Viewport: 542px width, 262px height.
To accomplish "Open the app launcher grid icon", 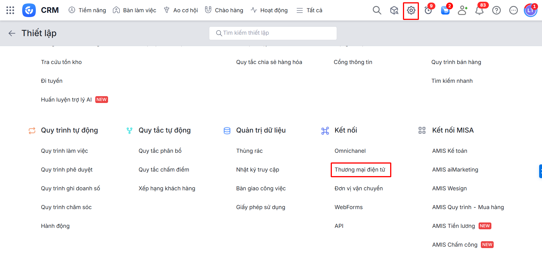I will click(10, 10).
